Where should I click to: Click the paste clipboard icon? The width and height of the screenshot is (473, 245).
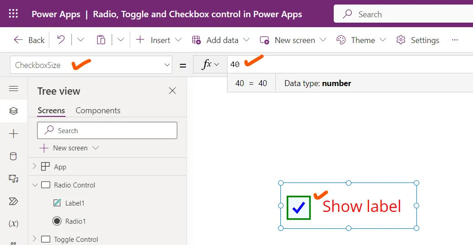pyautogui.click(x=101, y=40)
